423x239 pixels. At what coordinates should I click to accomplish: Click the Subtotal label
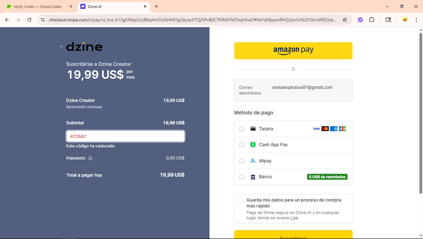(x=75, y=123)
